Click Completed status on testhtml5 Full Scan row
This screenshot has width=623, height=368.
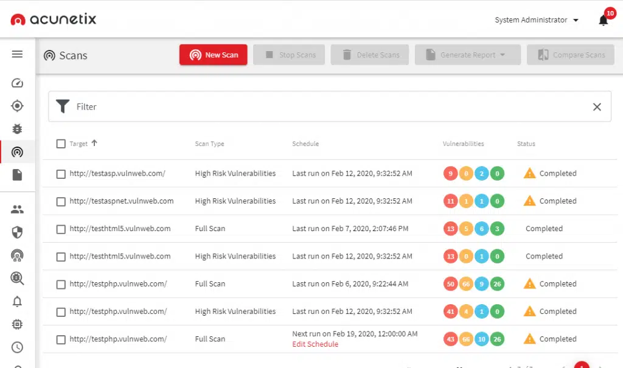click(x=544, y=229)
